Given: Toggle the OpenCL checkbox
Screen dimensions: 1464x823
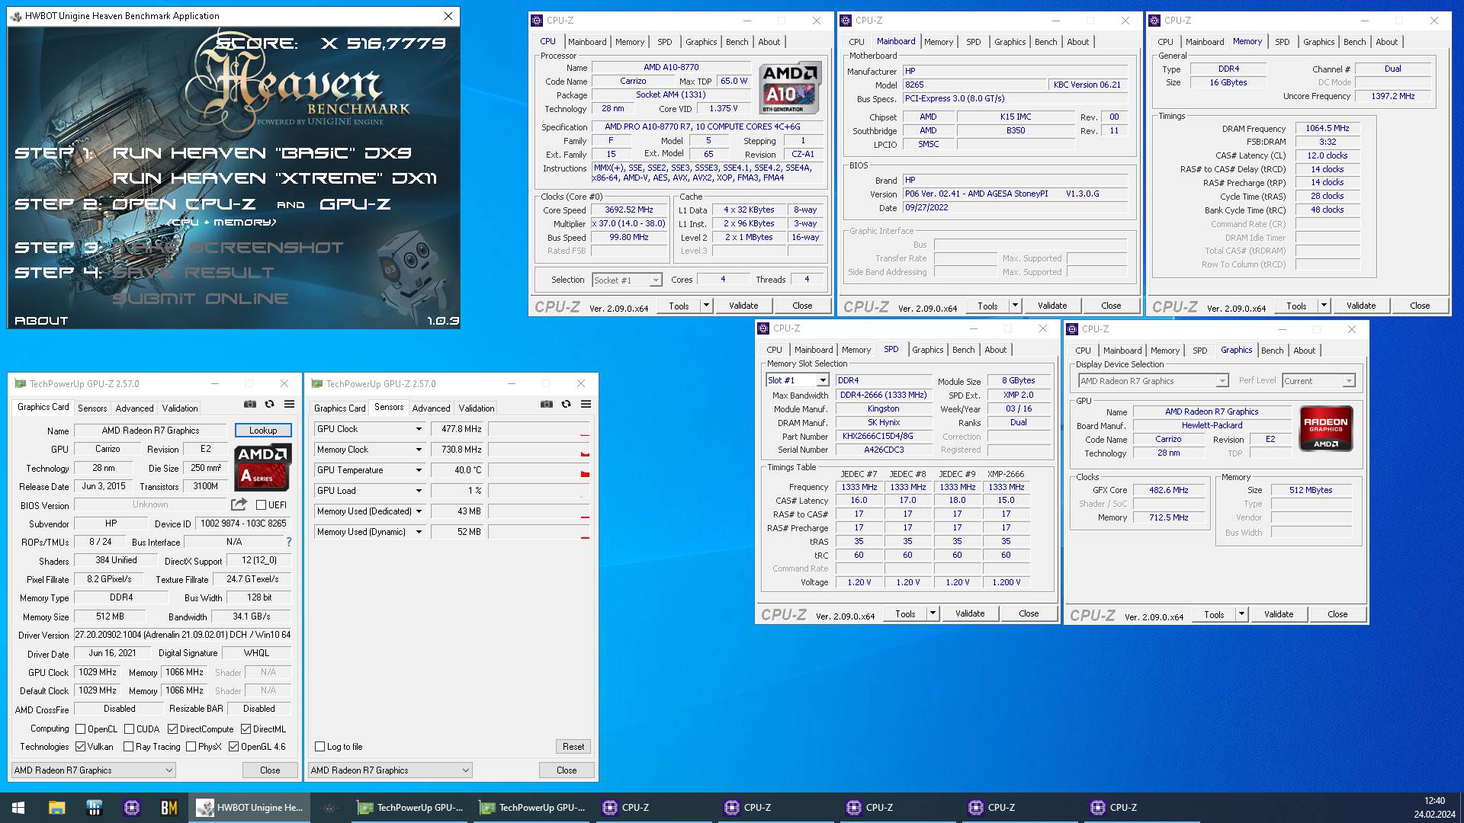Looking at the screenshot, I should pos(80,729).
